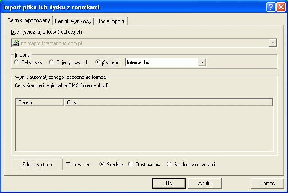This screenshot has width=288, height=193.
Task: Click the Cennik column header
Action: (40, 102)
